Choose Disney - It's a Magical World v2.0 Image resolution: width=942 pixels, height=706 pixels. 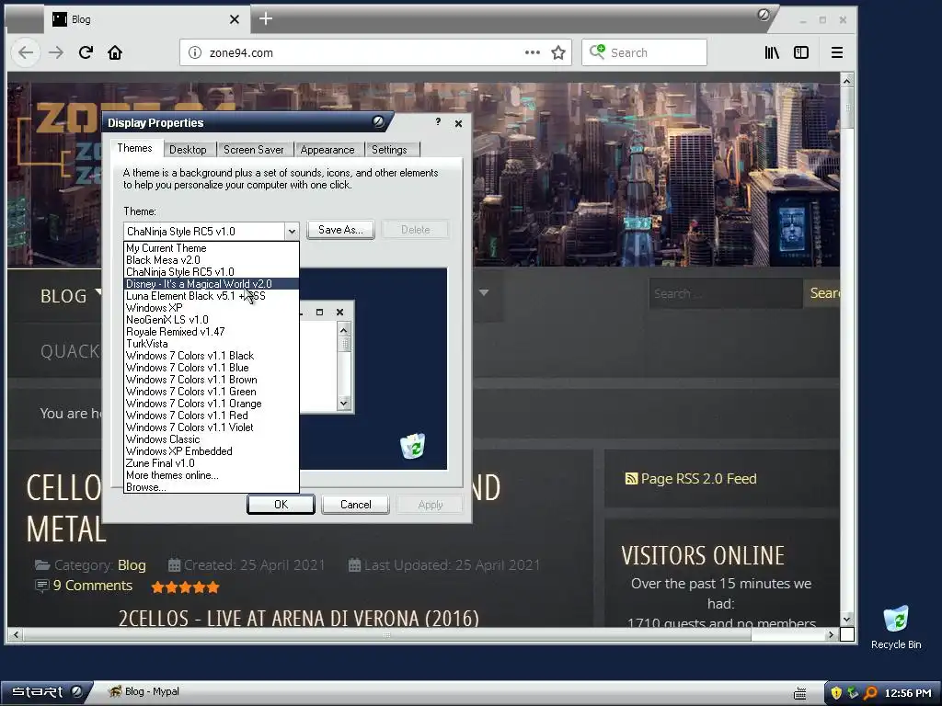coord(211,284)
